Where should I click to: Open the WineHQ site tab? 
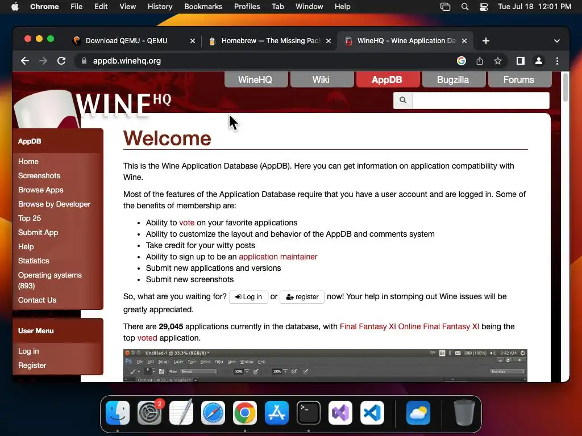(x=255, y=79)
